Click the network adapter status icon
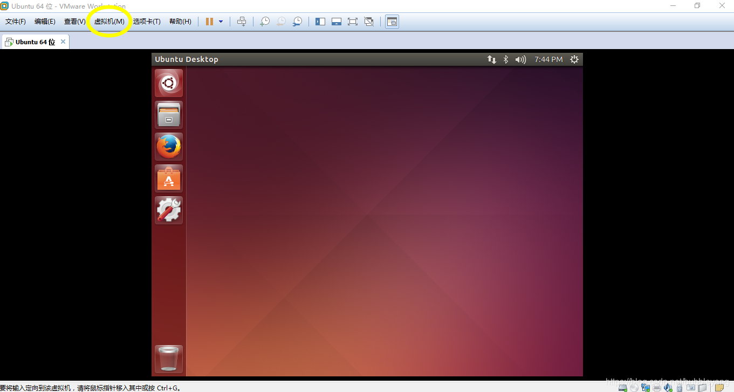734x392 pixels. click(646, 388)
